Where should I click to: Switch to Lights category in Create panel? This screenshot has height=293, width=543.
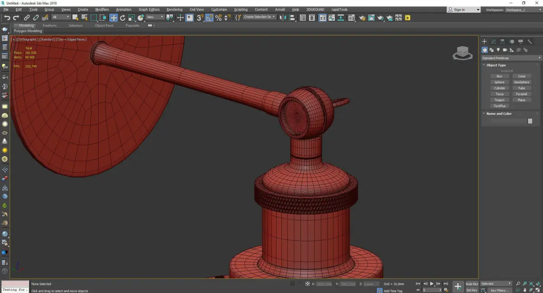pos(498,50)
